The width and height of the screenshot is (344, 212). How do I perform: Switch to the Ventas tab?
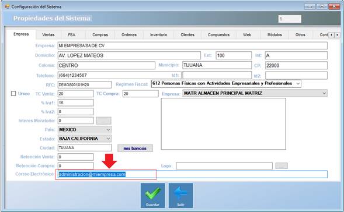[48, 35]
